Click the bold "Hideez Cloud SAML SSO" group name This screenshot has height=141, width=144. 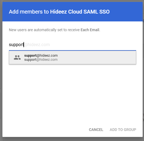click(80, 12)
